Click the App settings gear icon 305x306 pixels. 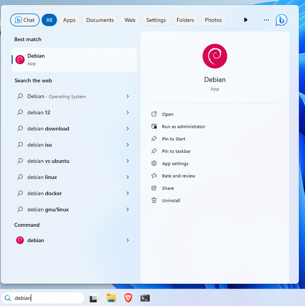154,163
